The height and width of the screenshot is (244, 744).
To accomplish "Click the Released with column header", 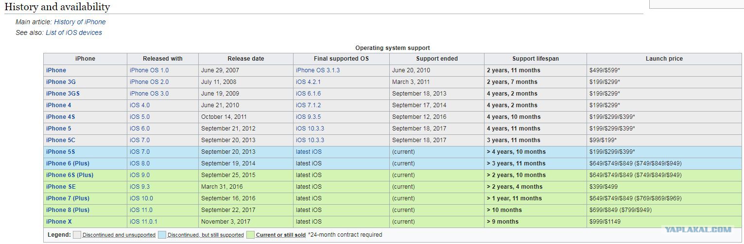I will point(163,59).
